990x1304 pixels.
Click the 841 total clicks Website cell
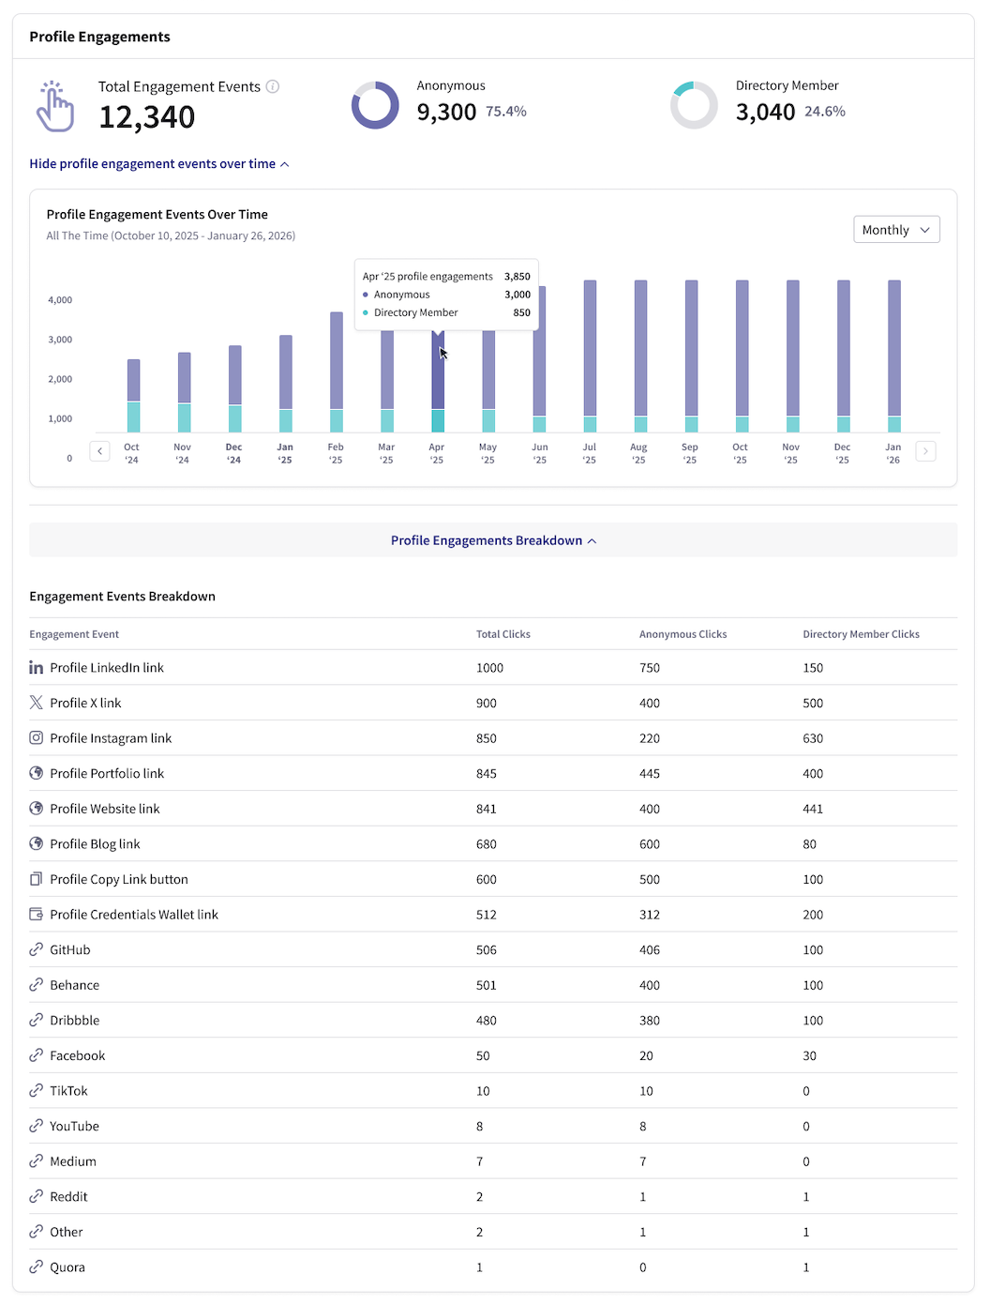(x=487, y=809)
